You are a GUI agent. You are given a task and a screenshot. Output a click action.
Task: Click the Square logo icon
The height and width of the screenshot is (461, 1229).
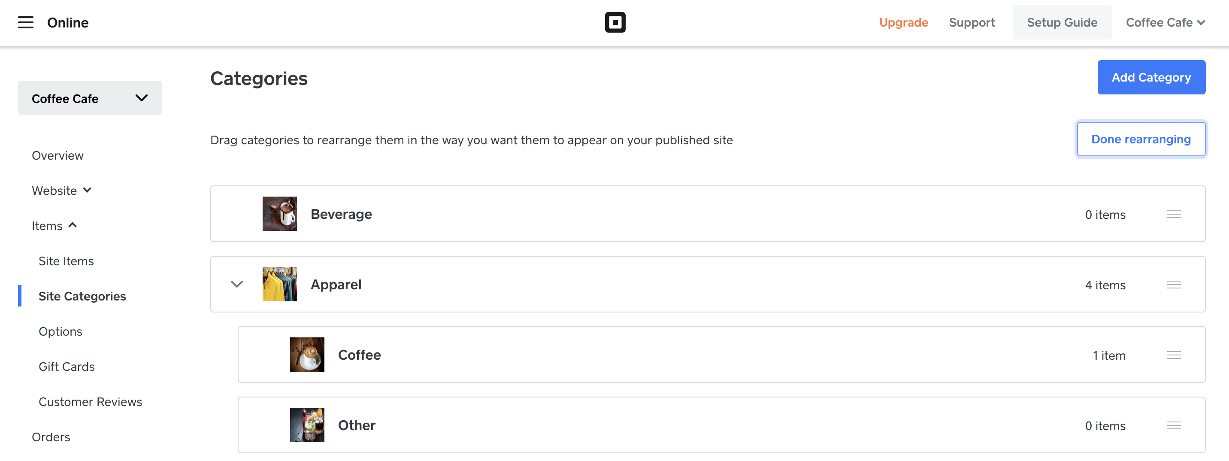pos(615,22)
